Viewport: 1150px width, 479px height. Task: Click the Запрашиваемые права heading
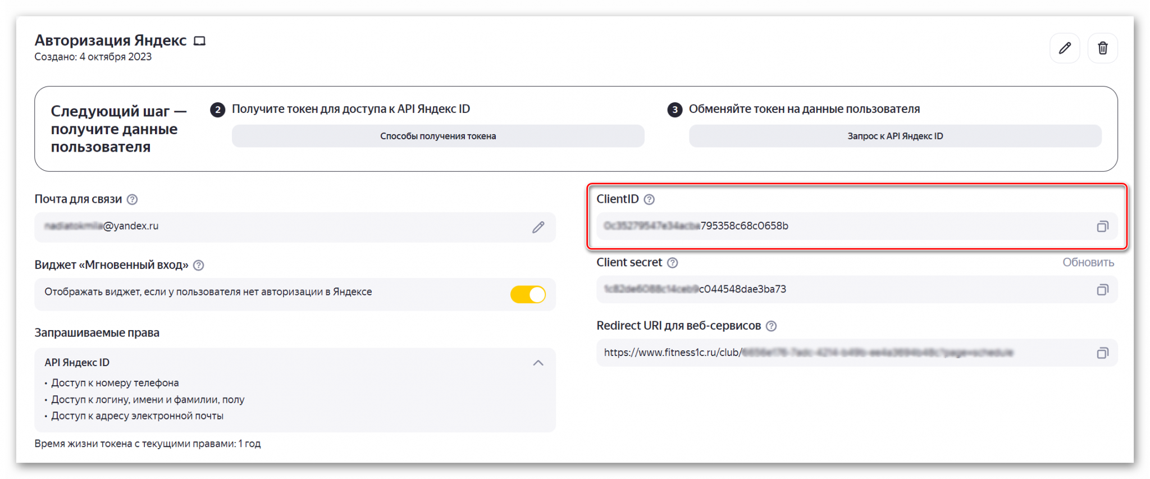pyautogui.click(x=97, y=333)
